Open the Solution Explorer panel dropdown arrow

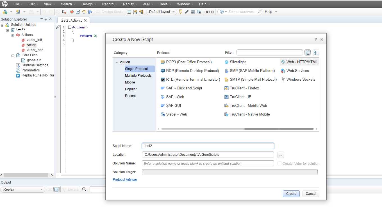(x=42, y=19)
